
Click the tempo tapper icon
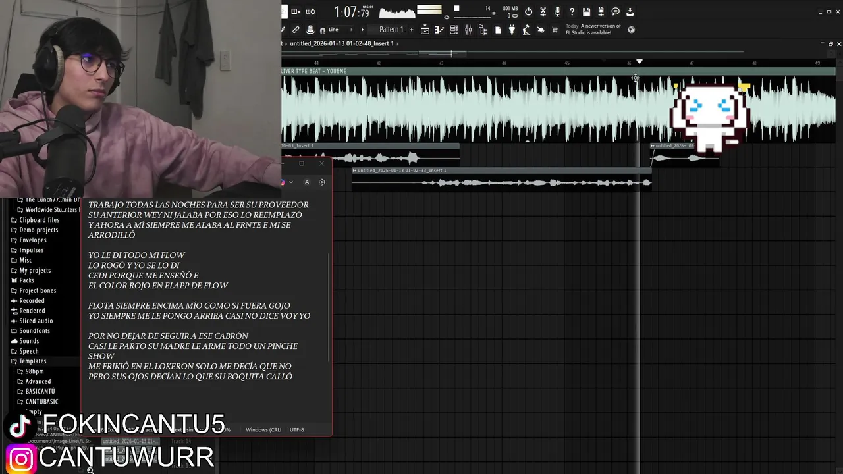(526, 30)
